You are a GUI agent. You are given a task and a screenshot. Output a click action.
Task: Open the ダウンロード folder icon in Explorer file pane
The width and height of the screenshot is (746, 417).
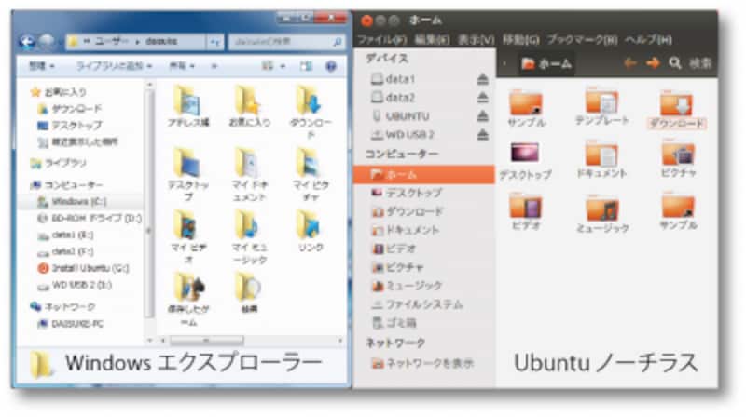pyautogui.click(x=310, y=112)
